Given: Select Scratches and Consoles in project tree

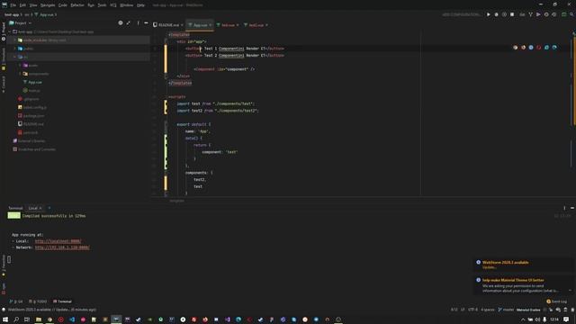Looking at the screenshot, I should (x=37, y=149).
